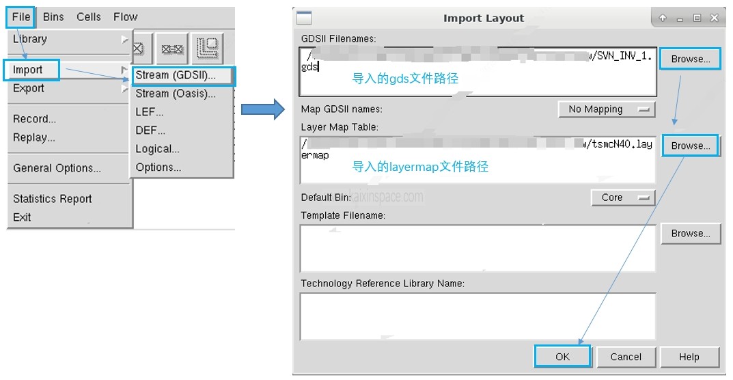Click the Technology Reference Library Name field
This screenshot has width=733, height=380.
pos(478,316)
